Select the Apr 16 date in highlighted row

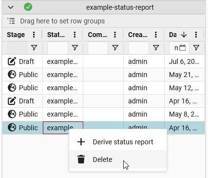(184, 128)
